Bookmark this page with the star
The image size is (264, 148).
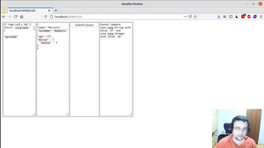(195, 16)
